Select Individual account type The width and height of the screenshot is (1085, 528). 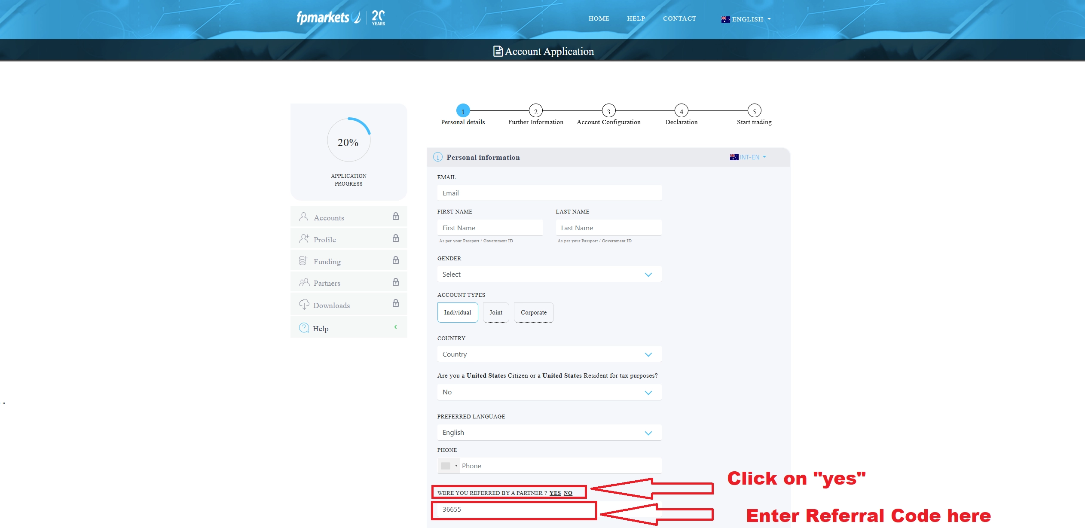(x=457, y=312)
